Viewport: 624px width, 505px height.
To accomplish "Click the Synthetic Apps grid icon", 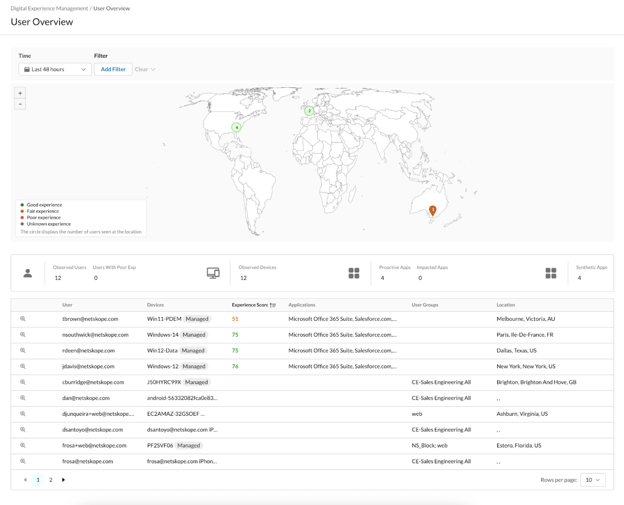I will (x=550, y=273).
